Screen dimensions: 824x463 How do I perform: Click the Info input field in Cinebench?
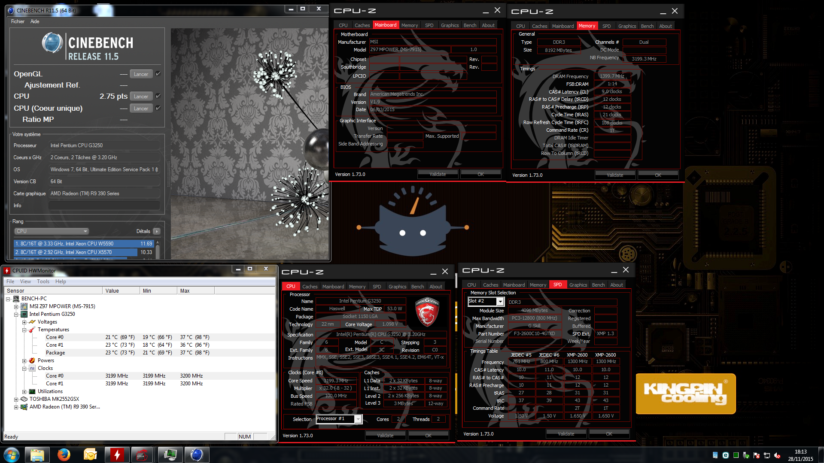[x=104, y=206]
